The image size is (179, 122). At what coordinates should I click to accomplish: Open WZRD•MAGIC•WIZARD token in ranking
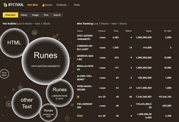84,88
